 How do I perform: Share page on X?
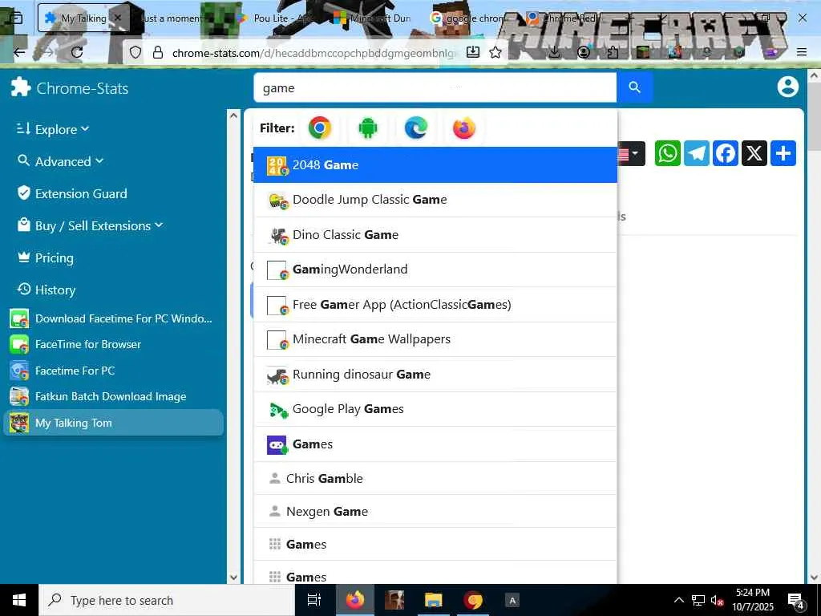coord(754,153)
